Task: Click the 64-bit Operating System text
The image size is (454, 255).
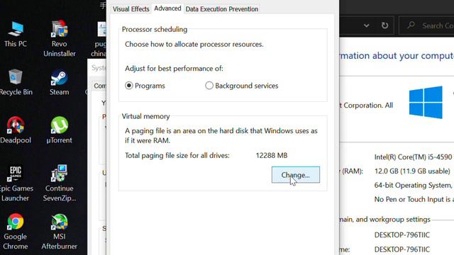Action: coord(414,186)
